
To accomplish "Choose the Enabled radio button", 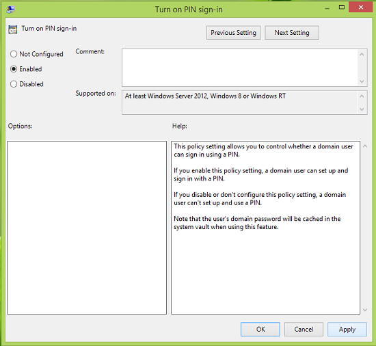I will [14, 69].
